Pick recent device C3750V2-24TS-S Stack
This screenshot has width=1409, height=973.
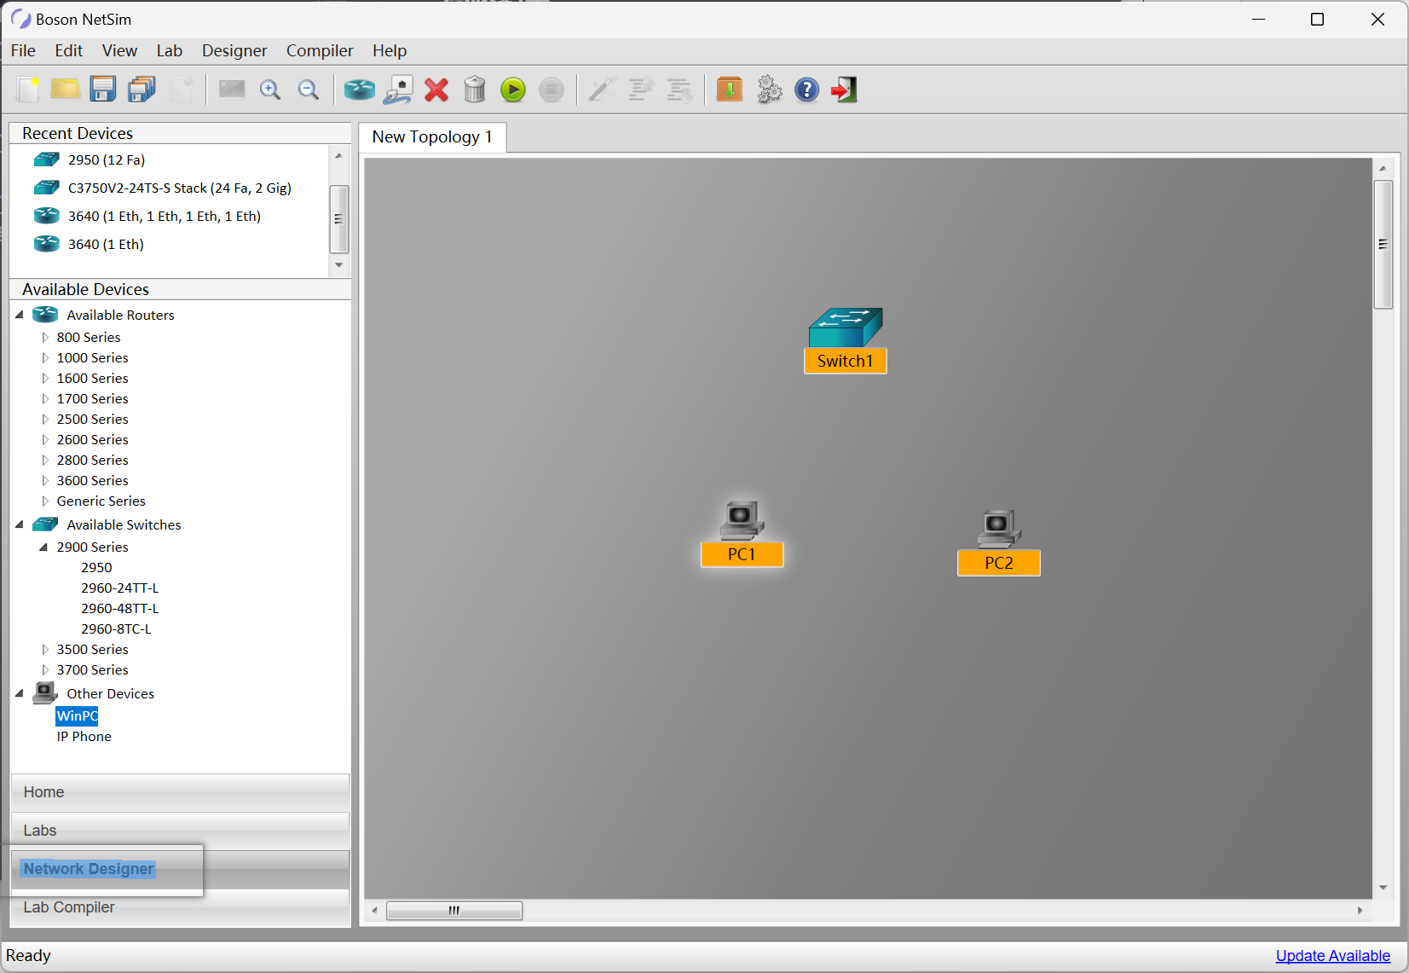coord(180,188)
